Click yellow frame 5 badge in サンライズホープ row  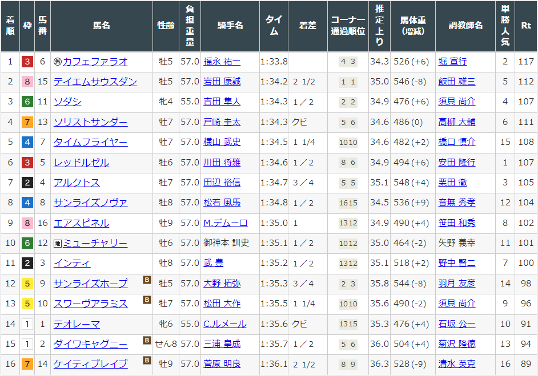[27, 284]
